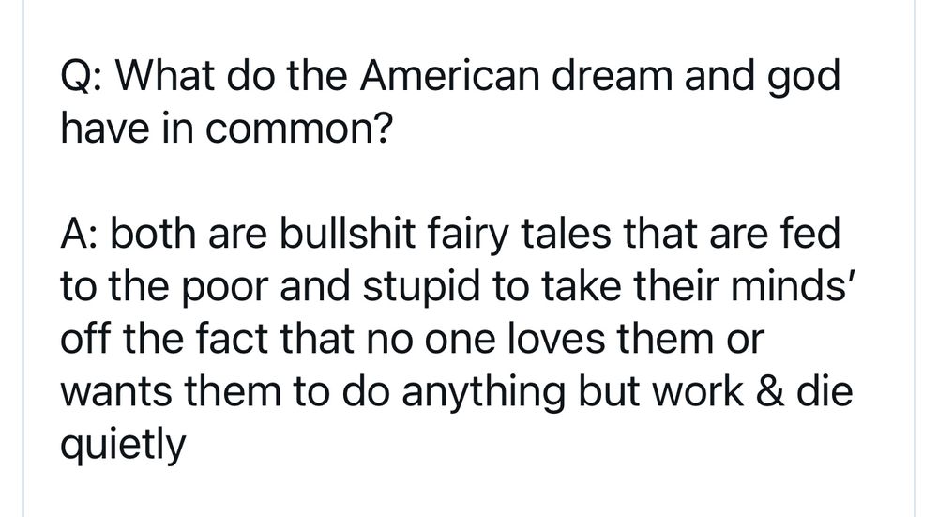Click the word "die" near line end
The width and height of the screenshot is (938, 517).
824,390
